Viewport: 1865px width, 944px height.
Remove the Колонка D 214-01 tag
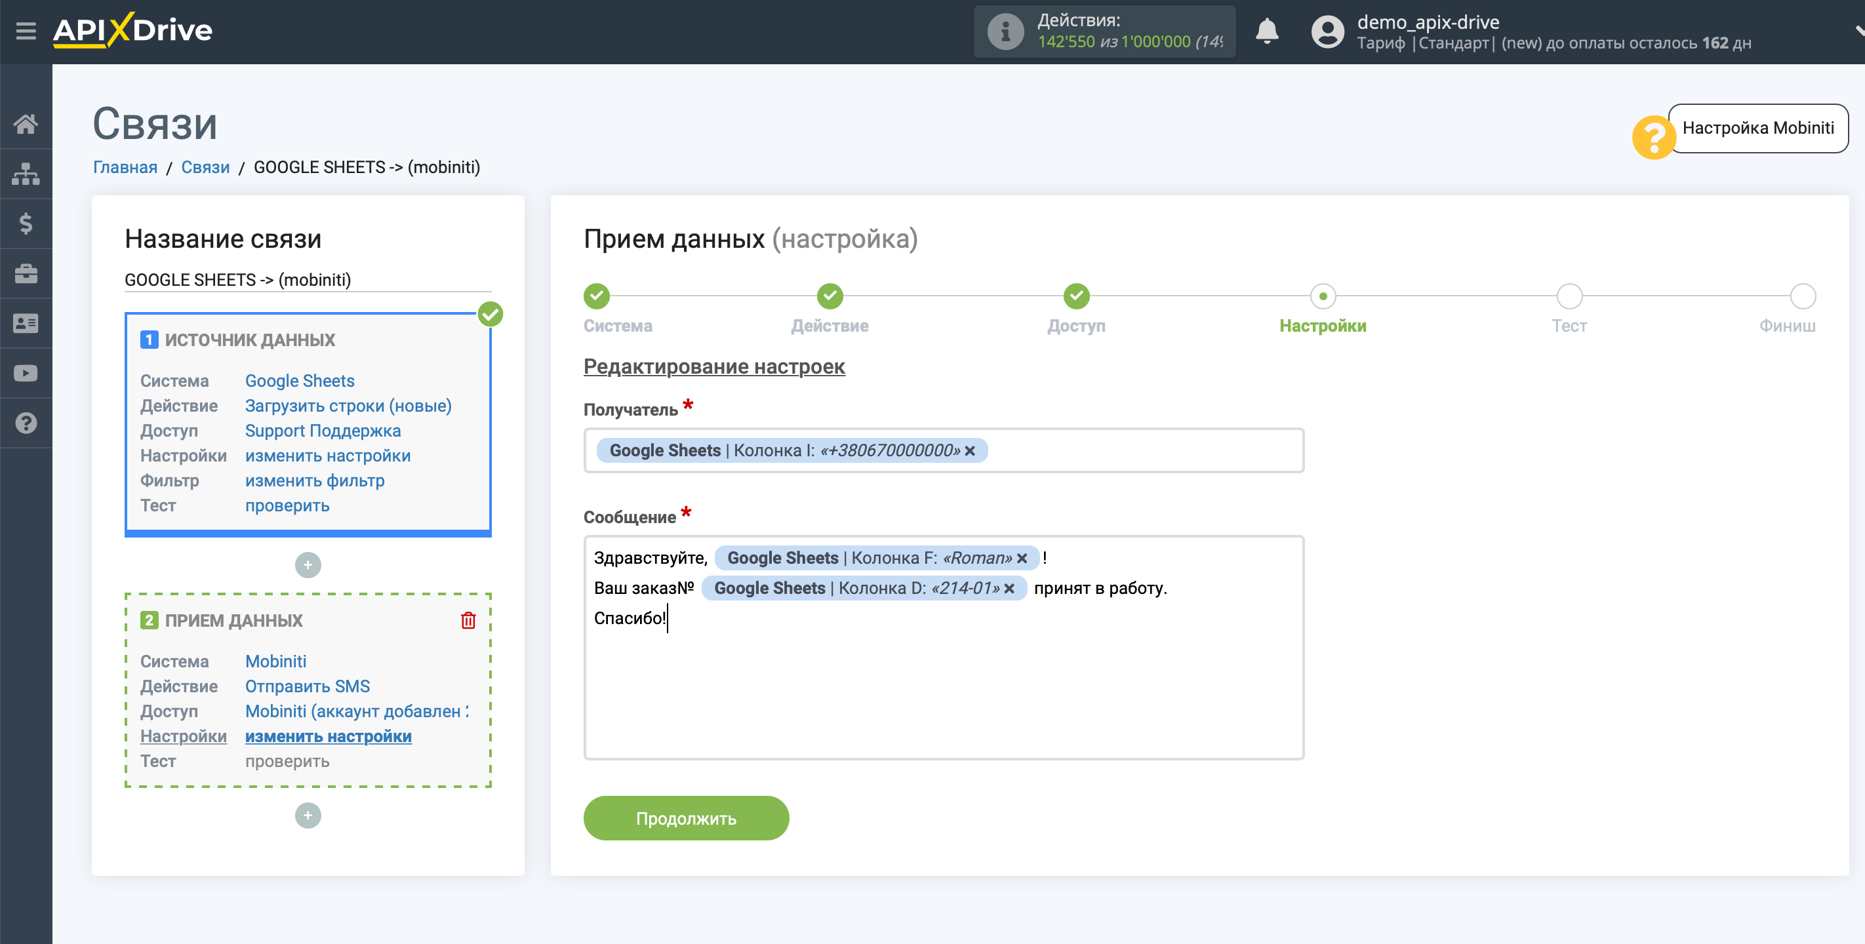[x=1009, y=589]
